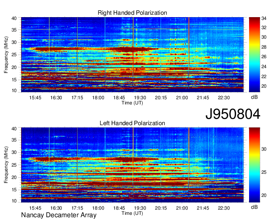
Task: Select "Time (UT)" label under the bottom plot
Action: coord(132,213)
